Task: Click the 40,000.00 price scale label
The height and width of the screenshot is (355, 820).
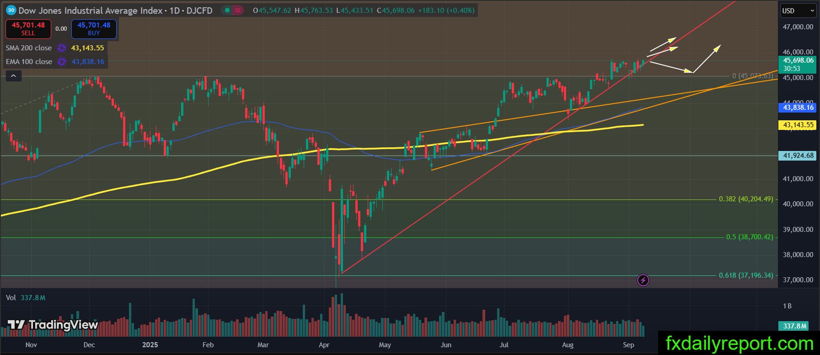Action: pyautogui.click(x=798, y=204)
